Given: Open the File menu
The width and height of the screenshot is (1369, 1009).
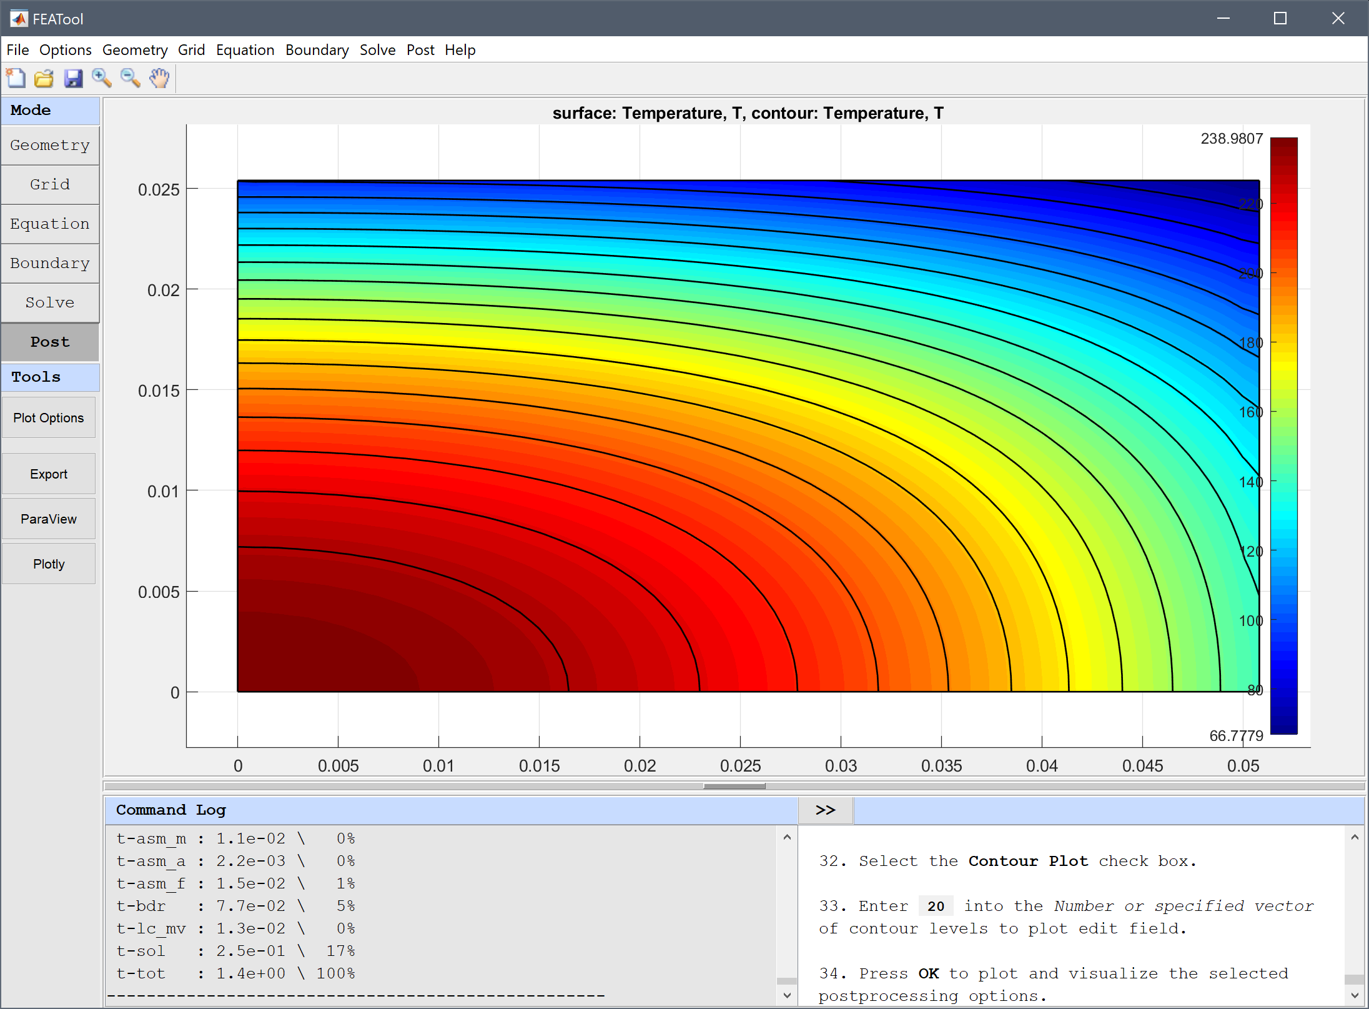Looking at the screenshot, I should click(x=18, y=50).
